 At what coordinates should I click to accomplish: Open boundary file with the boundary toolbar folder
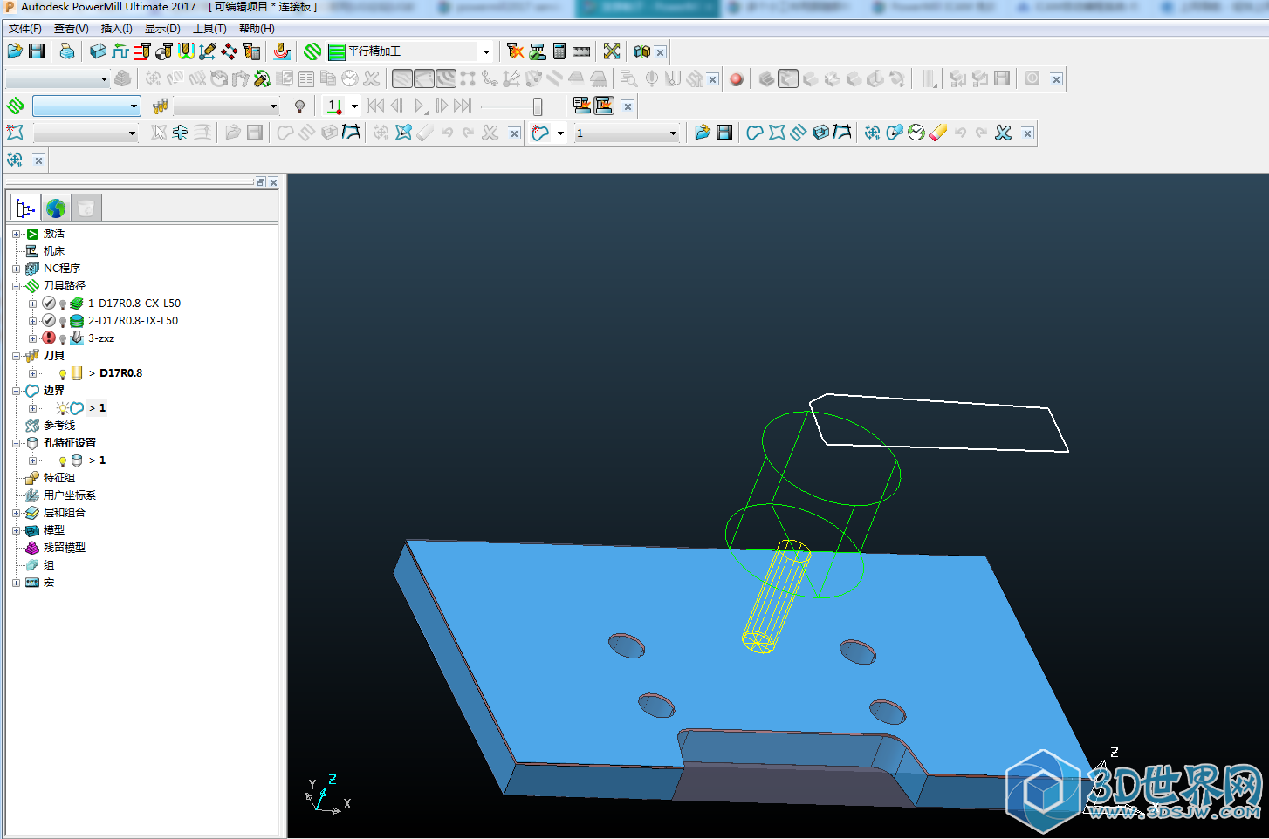[x=703, y=133]
